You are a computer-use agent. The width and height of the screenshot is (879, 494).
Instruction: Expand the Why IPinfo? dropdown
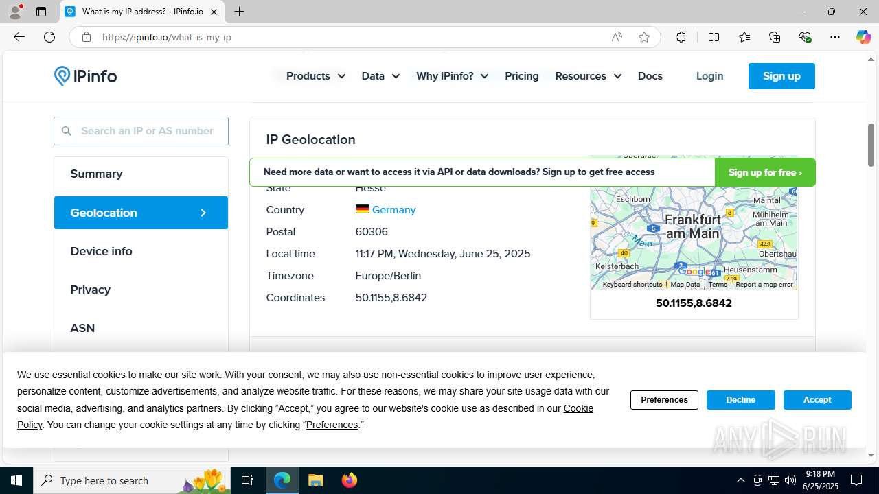click(x=452, y=76)
